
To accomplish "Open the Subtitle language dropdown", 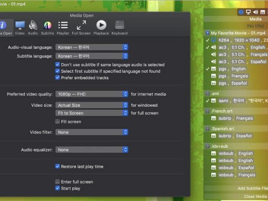I will (x=92, y=56).
